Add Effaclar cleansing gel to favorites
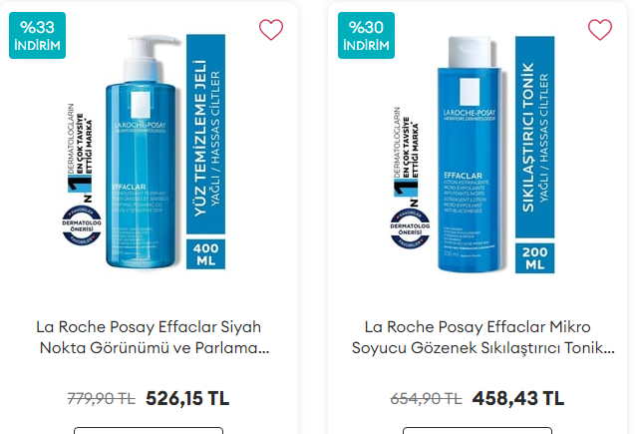This screenshot has height=434, width=641. (x=271, y=30)
